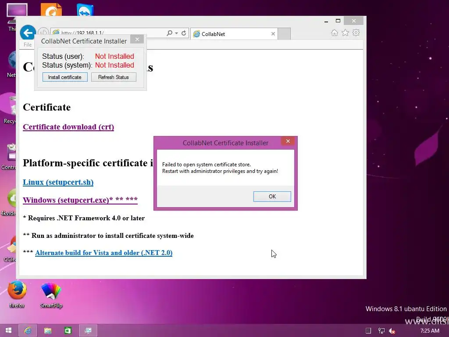This screenshot has height=337, width=449.
Task: Open the firefox desktop shortcut
Action: [x=17, y=294]
